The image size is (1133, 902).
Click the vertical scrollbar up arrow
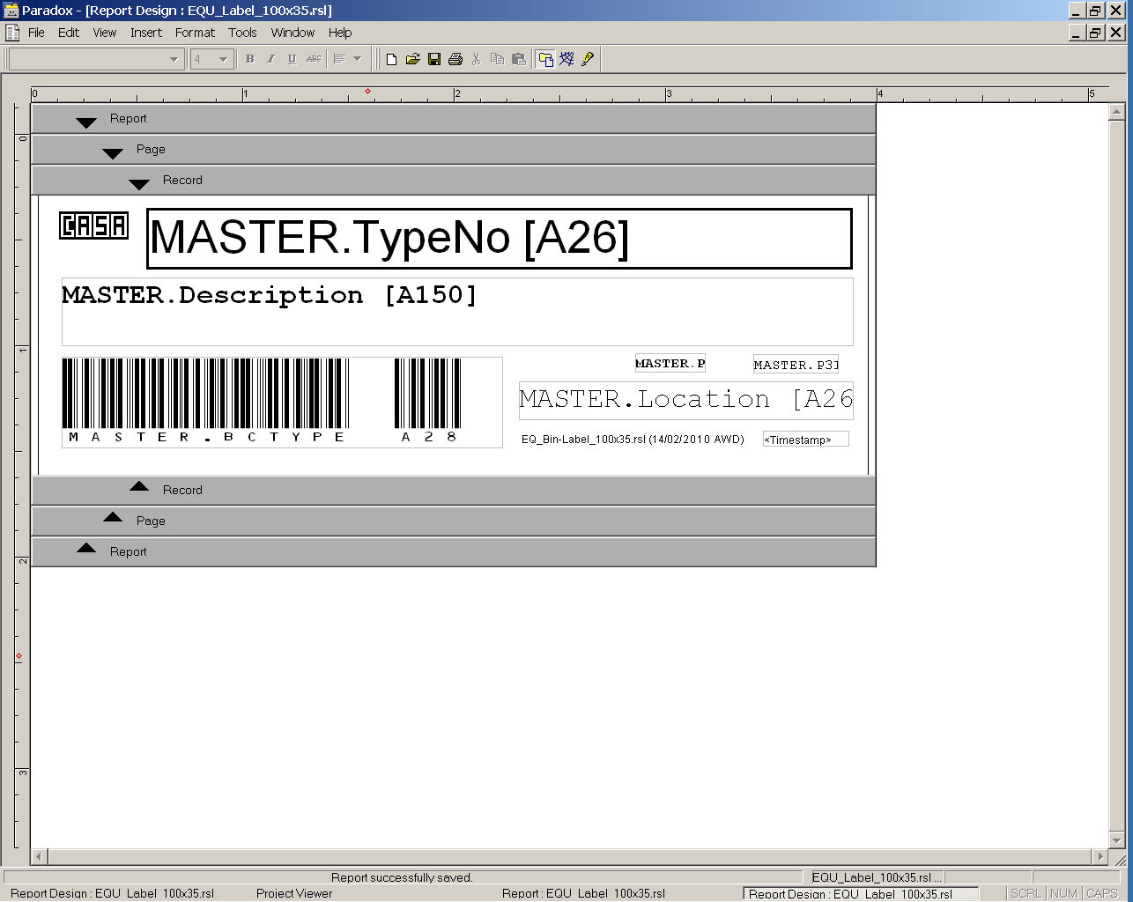1117,112
